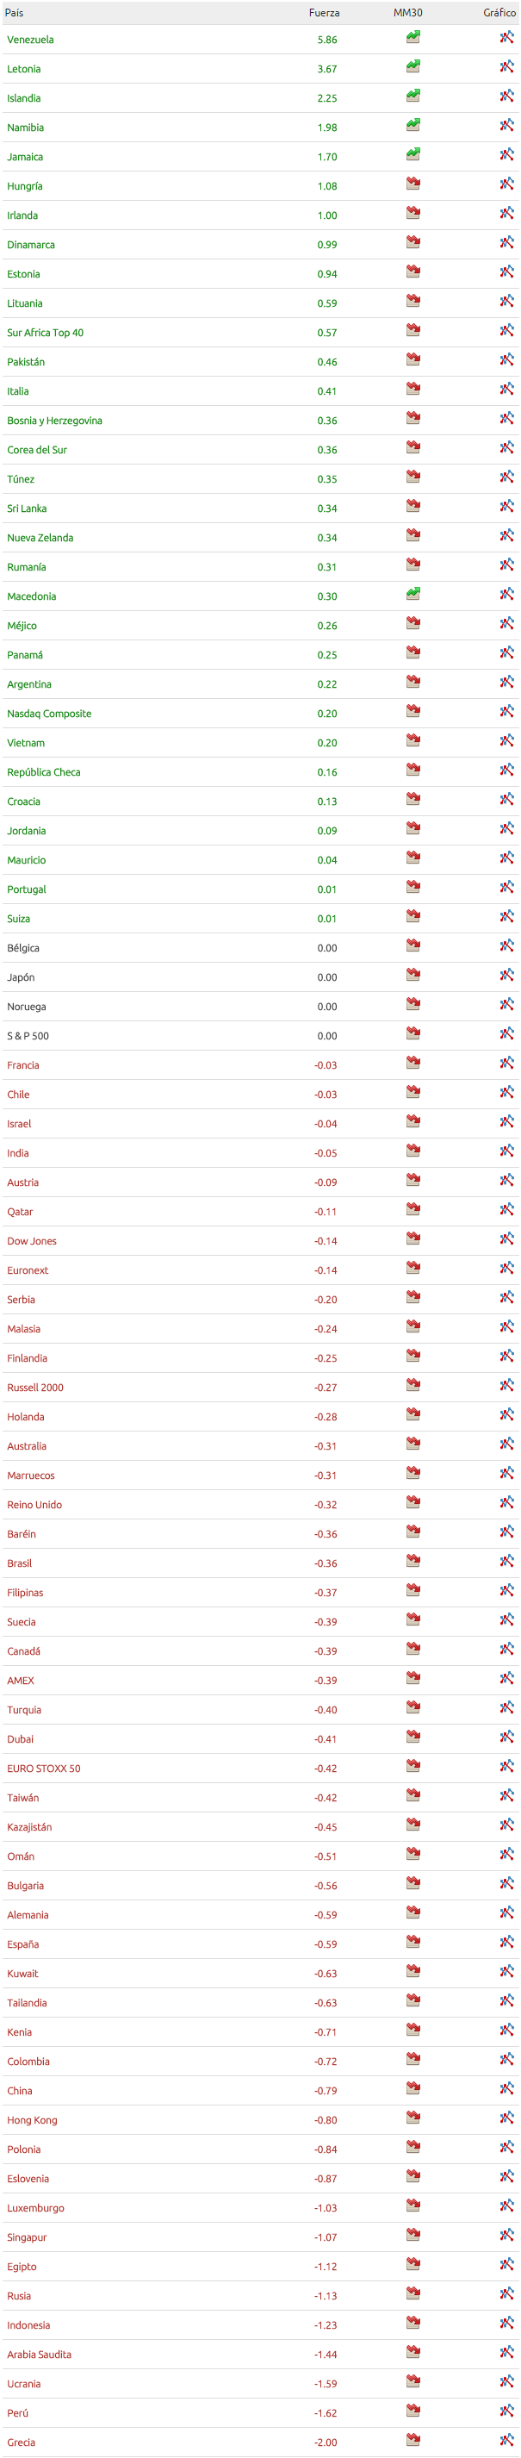Follow the Hong Kong link
The width and height of the screenshot is (521, 2458).
(33, 2120)
